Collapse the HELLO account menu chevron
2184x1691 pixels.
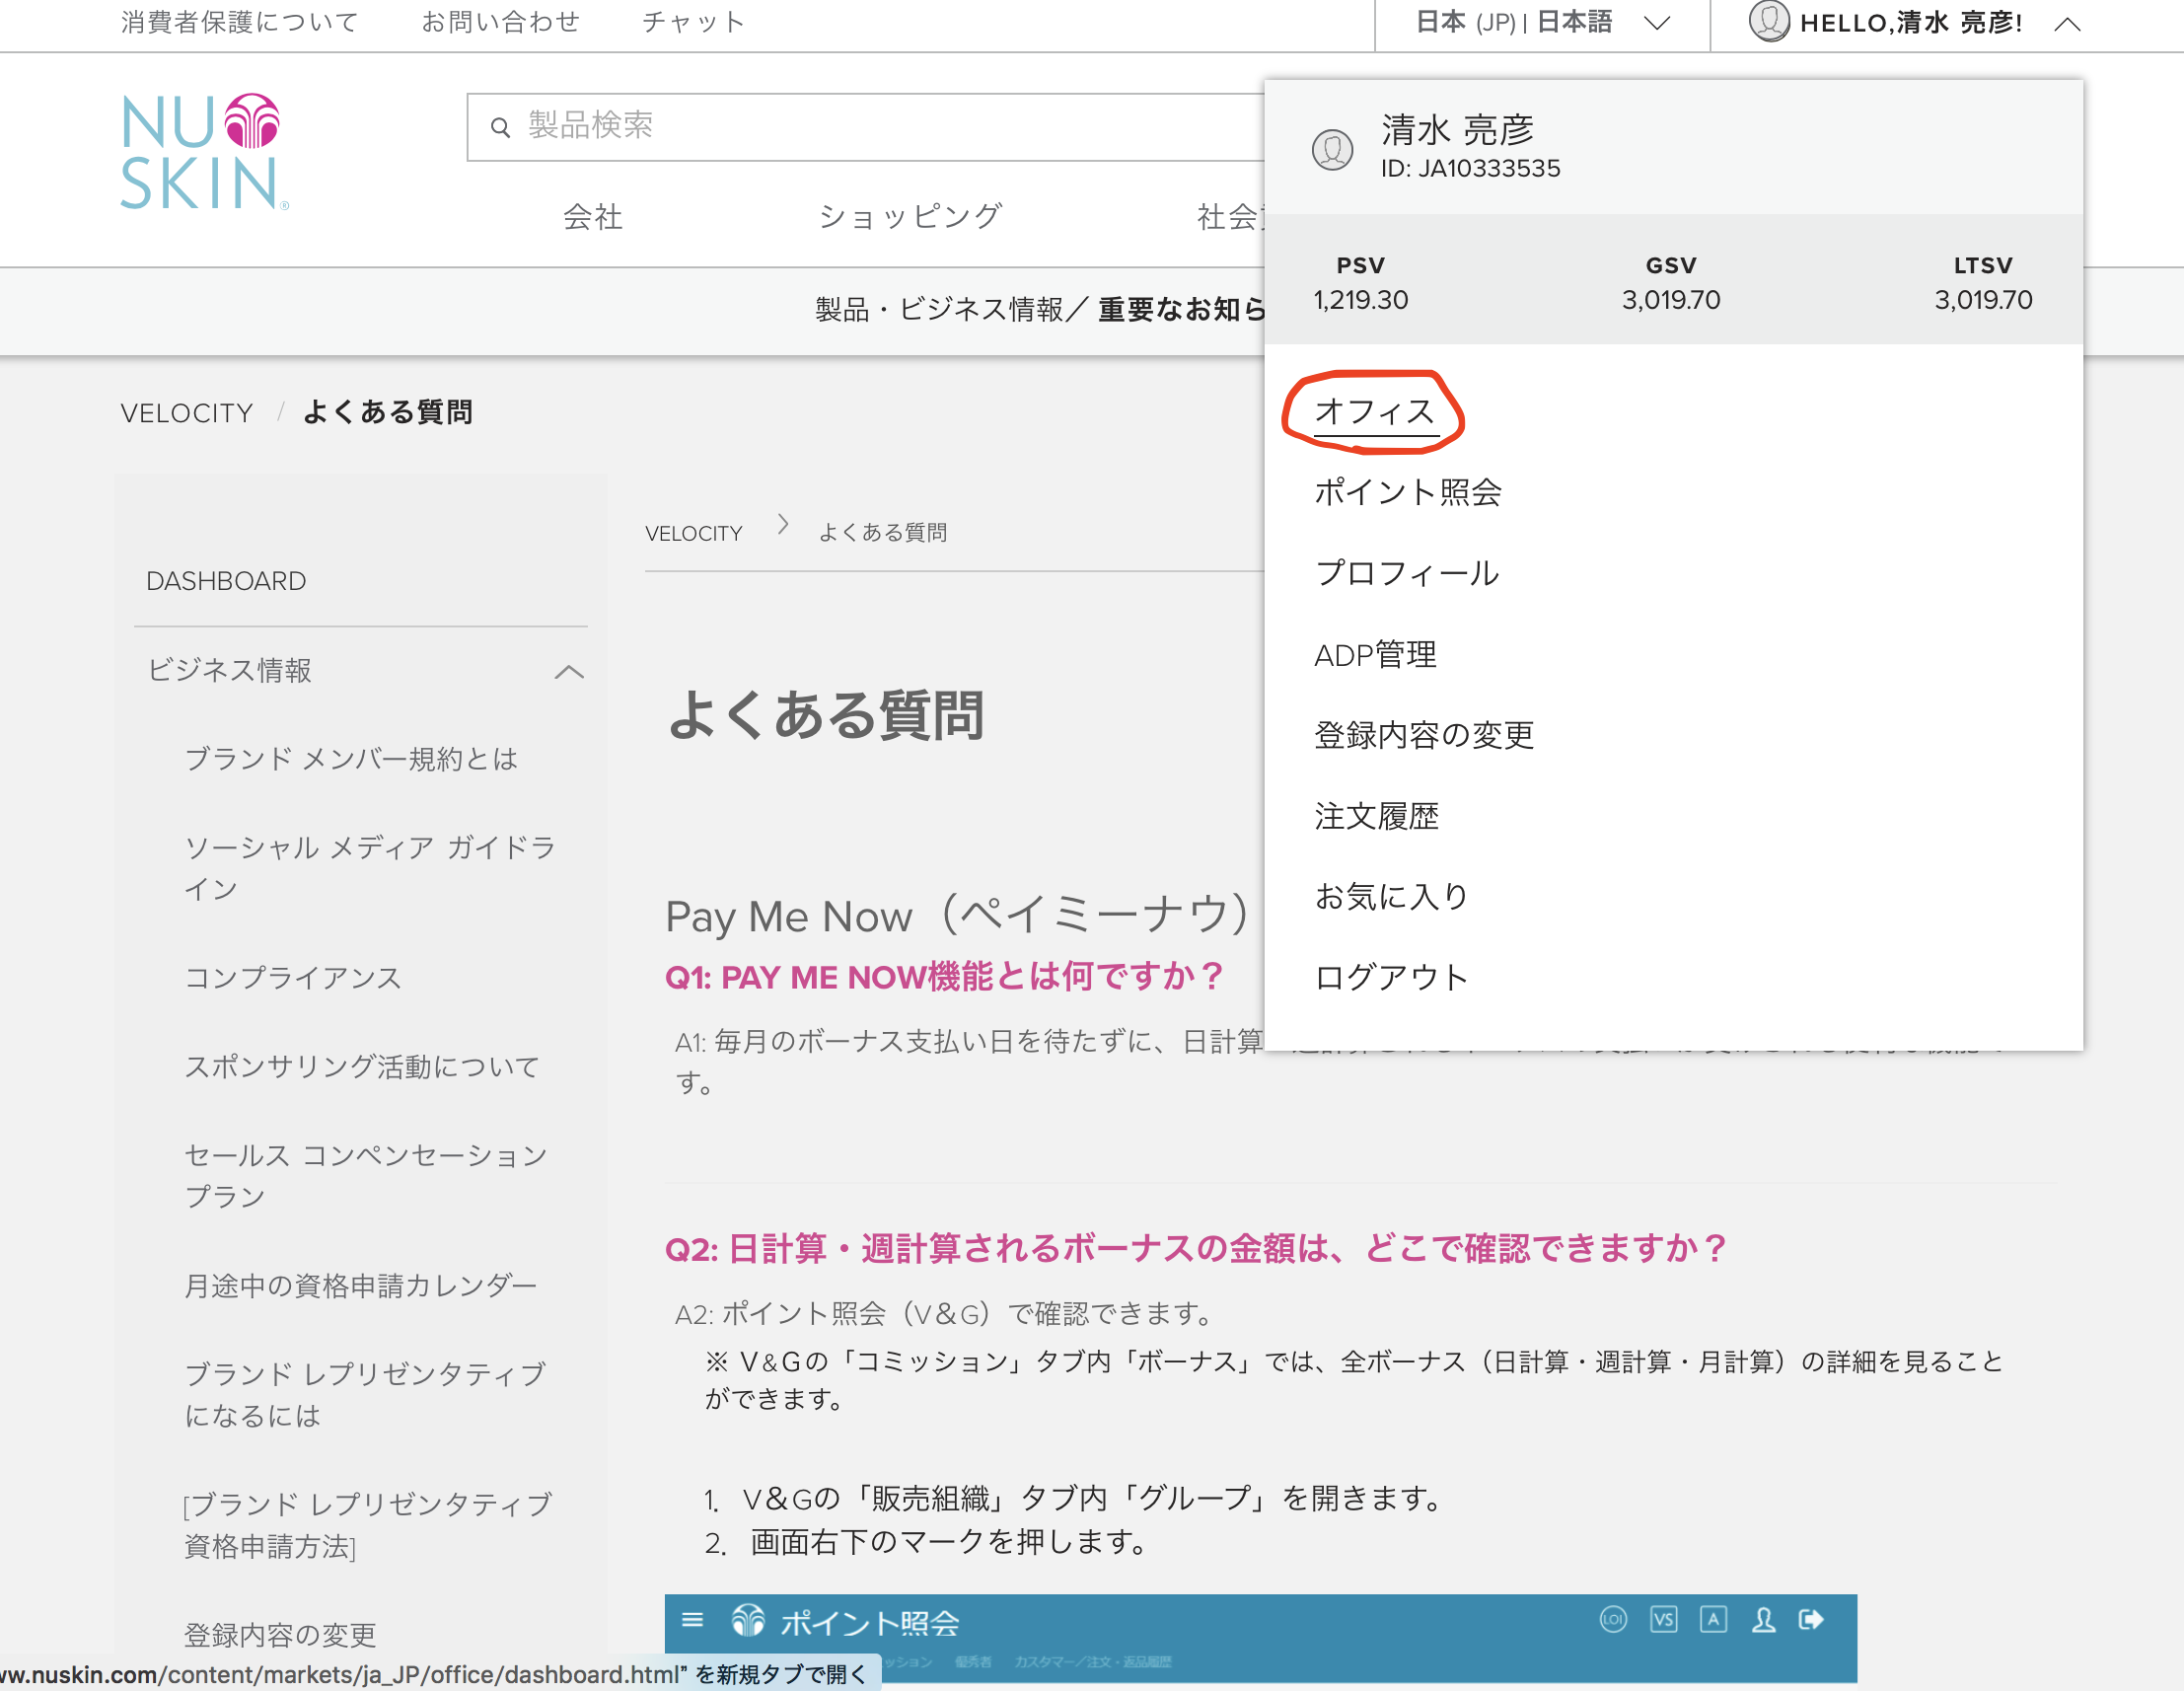coord(2067,24)
